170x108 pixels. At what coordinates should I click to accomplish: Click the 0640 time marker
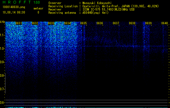(x=165, y=23)
